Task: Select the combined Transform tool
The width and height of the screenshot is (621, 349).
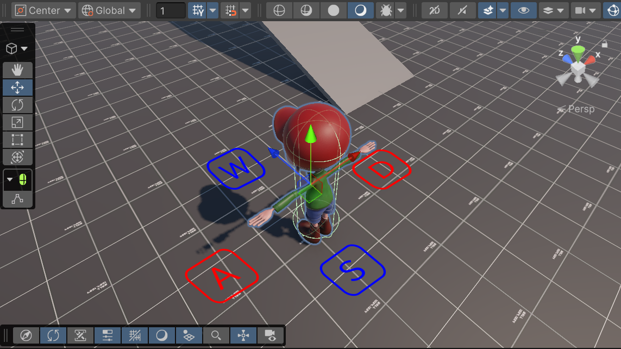Action: (17, 157)
